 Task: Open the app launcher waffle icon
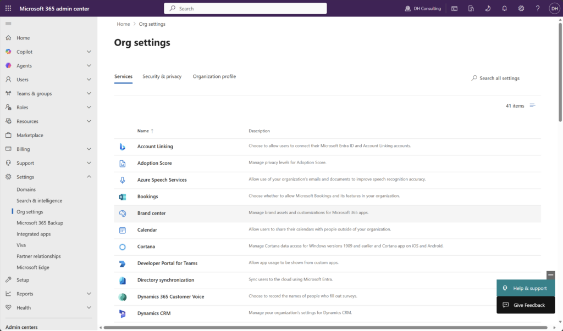pos(8,8)
